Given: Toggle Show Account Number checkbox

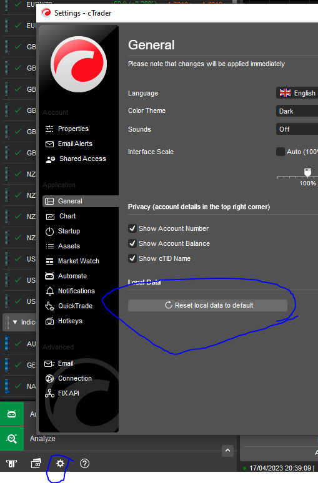Looking at the screenshot, I should (132, 228).
